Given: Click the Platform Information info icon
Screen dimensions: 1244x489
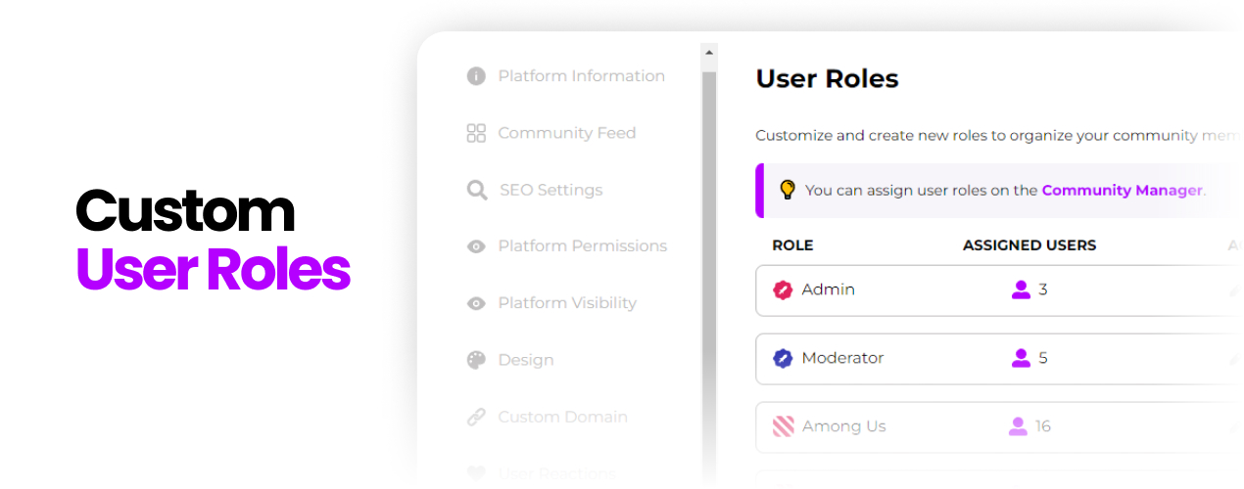Looking at the screenshot, I should [x=476, y=76].
